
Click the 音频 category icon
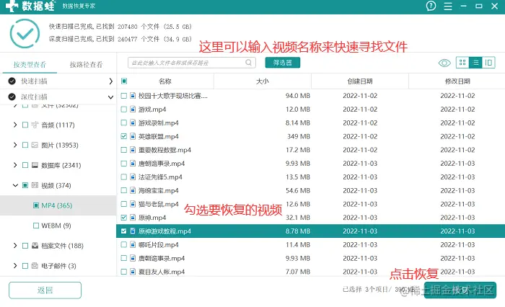[35, 125]
